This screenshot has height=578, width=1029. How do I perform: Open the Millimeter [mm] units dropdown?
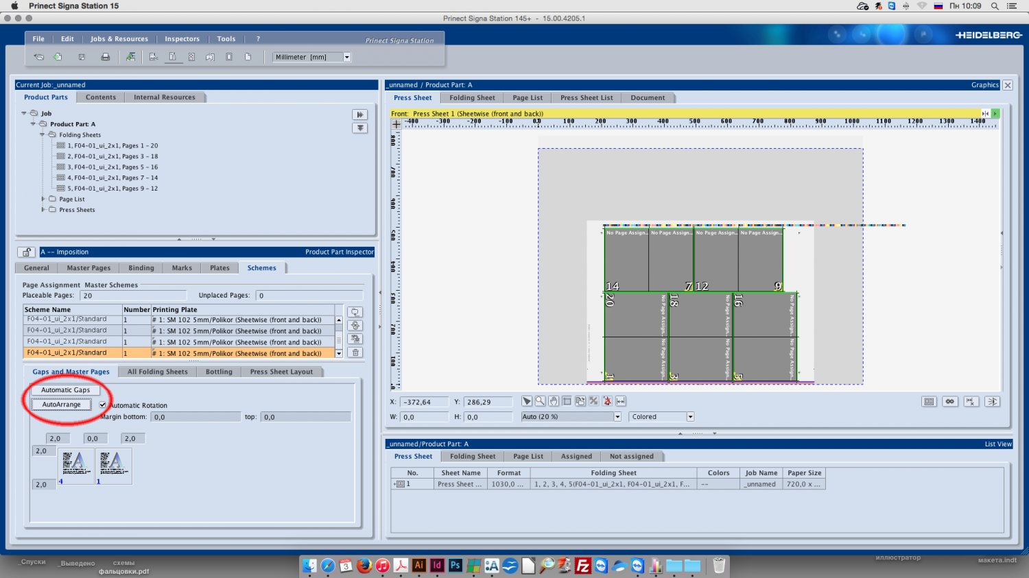(x=347, y=58)
